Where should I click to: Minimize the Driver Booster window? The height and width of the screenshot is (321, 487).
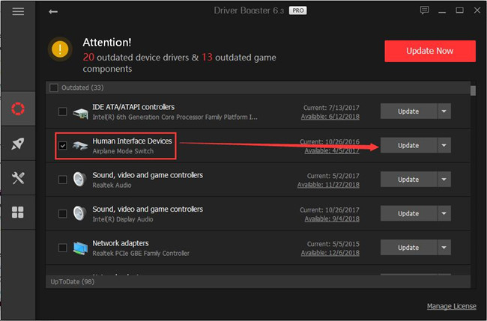point(442,12)
